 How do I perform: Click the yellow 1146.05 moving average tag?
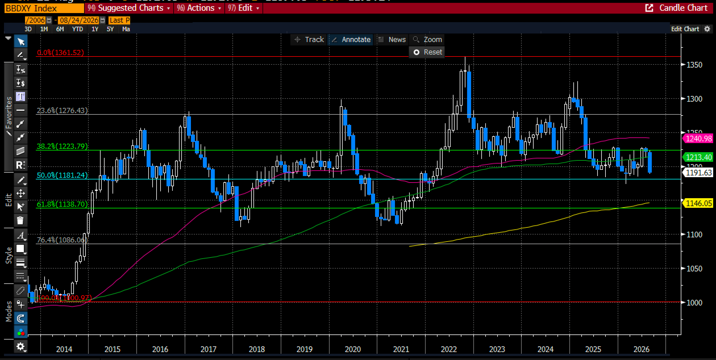coord(698,203)
